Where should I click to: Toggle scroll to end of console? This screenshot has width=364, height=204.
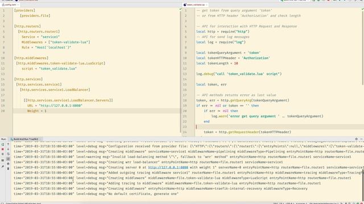coord(8,159)
